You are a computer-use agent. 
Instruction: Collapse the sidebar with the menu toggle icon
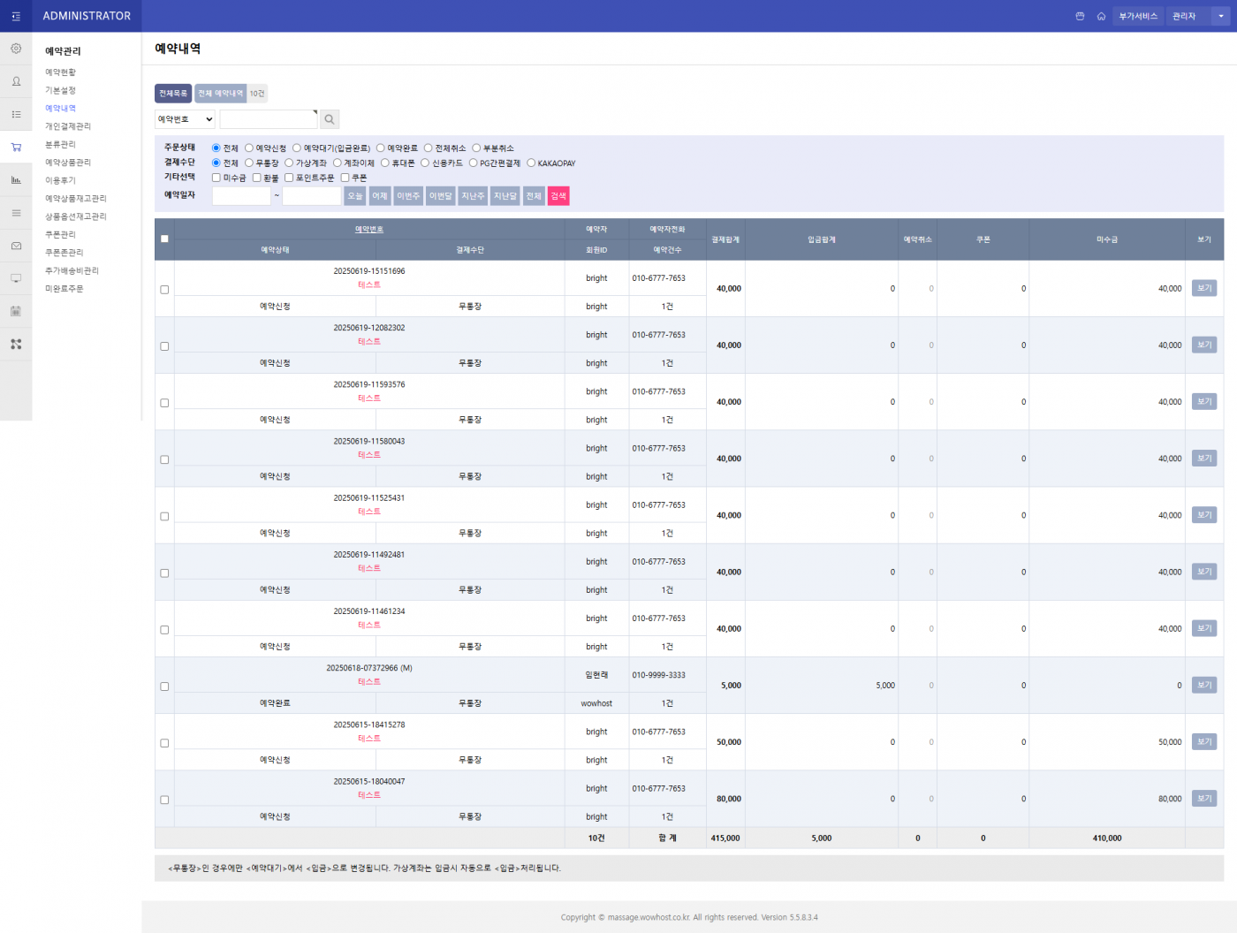pos(16,16)
